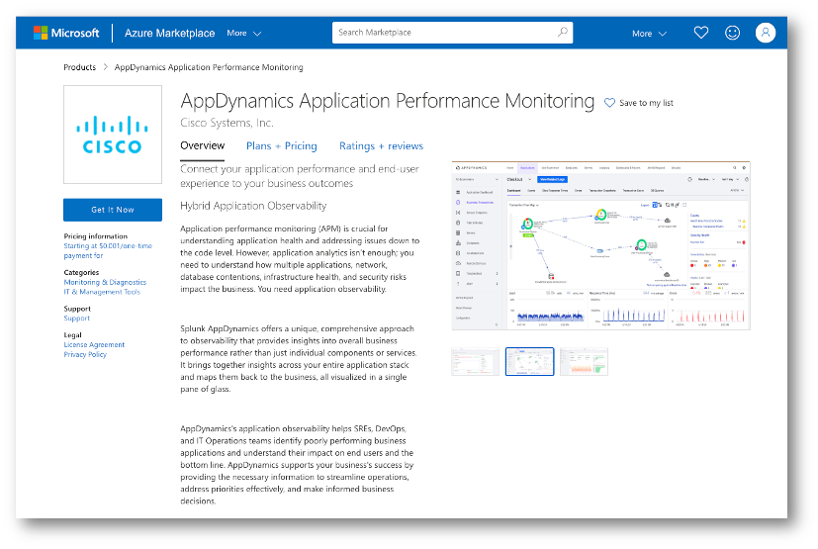Open the Azure Marketplace home link

(169, 33)
